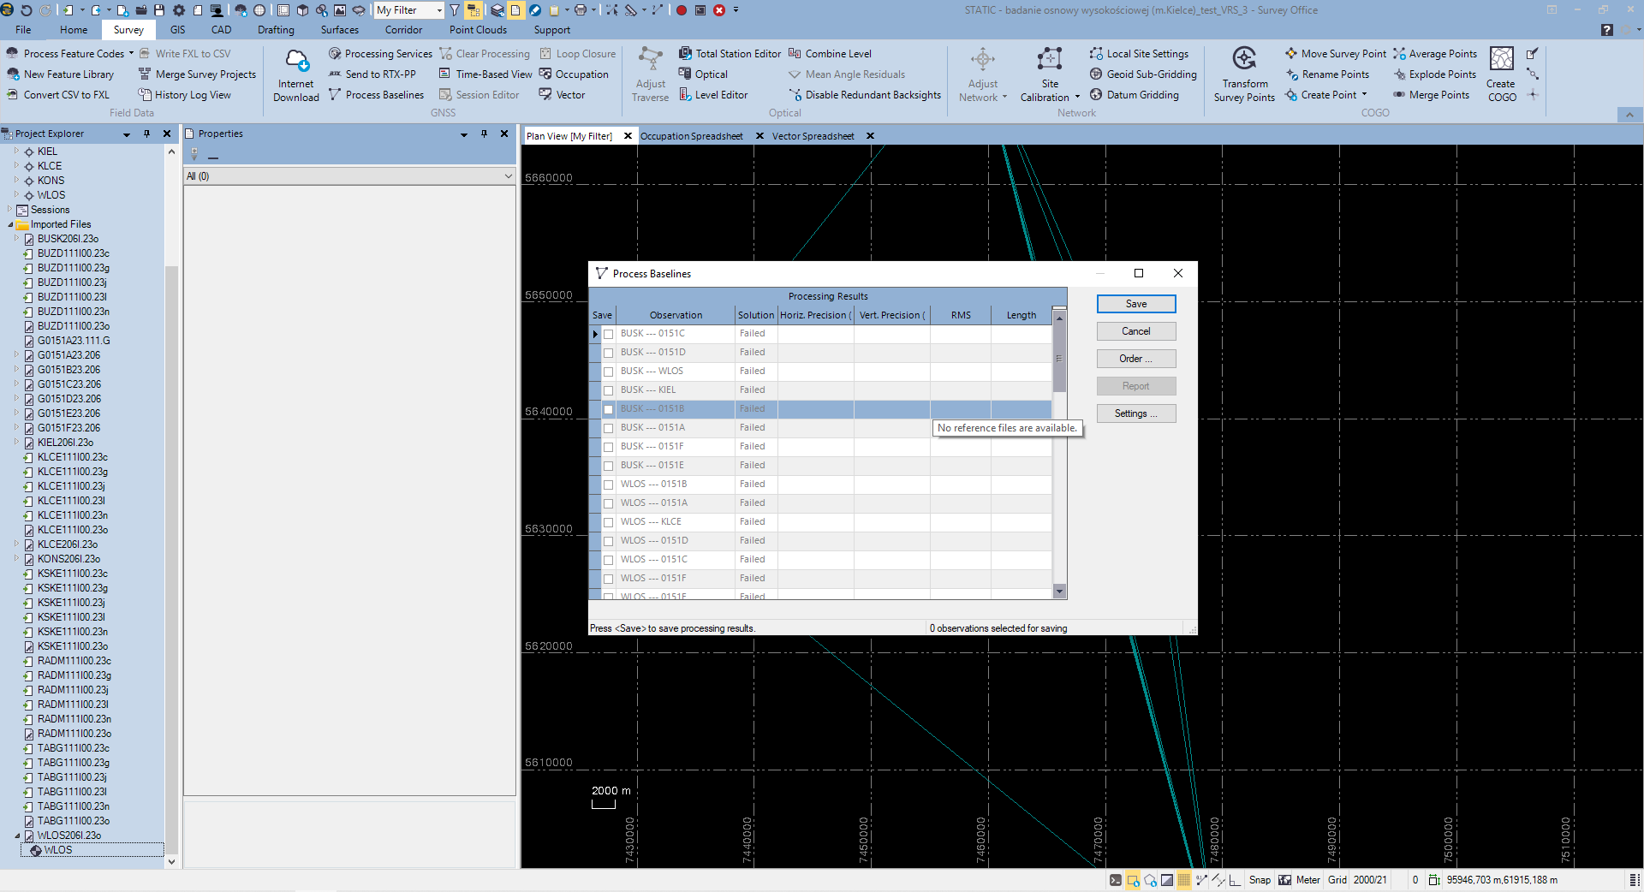
Task: Open the My Filter dropdown
Action: click(x=439, y=11)
